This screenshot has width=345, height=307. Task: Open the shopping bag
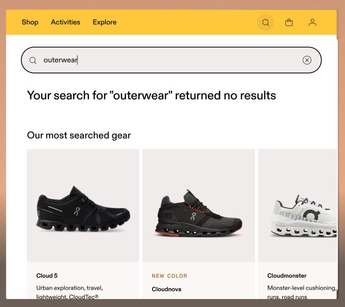coord(289,22)
